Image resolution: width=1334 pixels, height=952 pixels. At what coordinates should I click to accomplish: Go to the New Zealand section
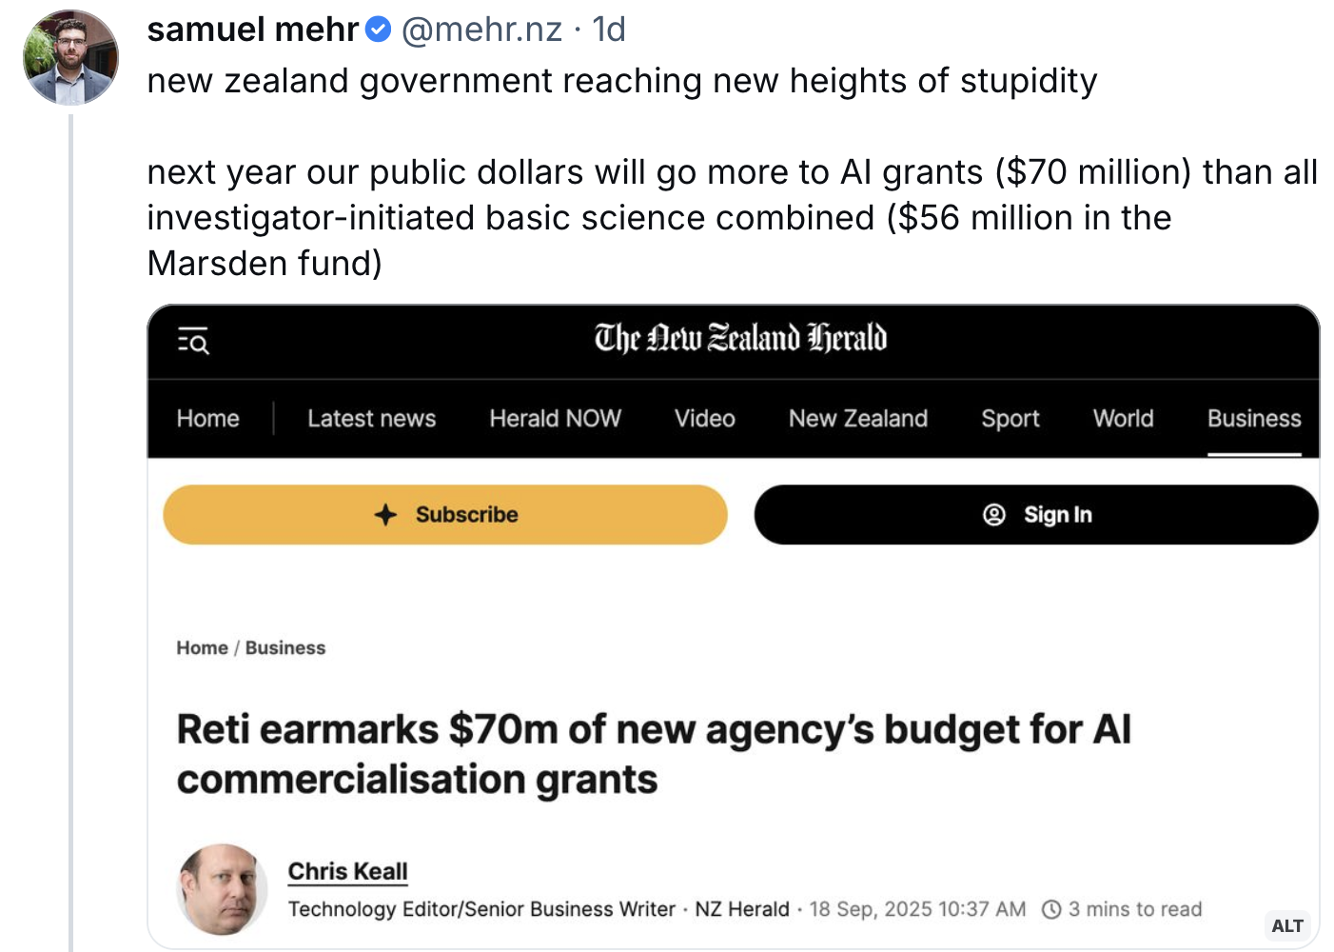(857, 419)
